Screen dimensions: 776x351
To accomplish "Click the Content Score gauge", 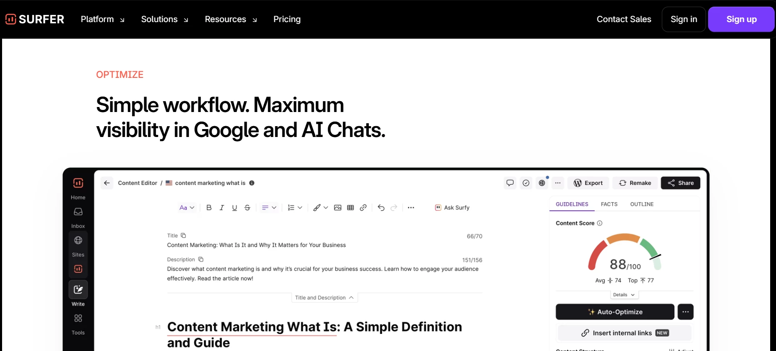I will [625, 252].
